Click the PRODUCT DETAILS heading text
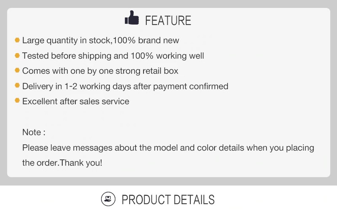Viewport: 337px width, 216px height. pos(168,199)
